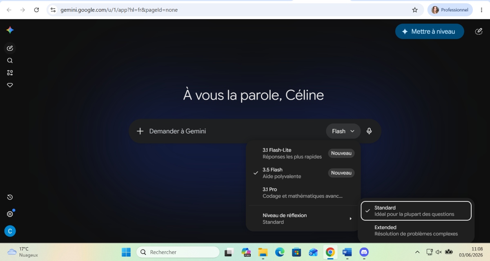Click the Chrome taskbar icon
Image resolution: width=490 pixels, height=261 pixels.
pyautogui.click(x=330, y=252)
